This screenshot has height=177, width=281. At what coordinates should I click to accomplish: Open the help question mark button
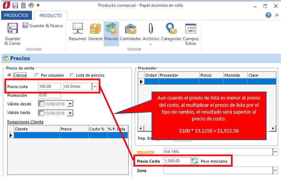(x=268, y=15)
